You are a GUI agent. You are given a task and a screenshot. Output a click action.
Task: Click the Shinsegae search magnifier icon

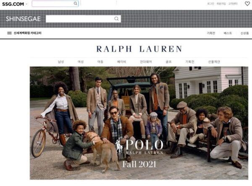coord(116,19)
